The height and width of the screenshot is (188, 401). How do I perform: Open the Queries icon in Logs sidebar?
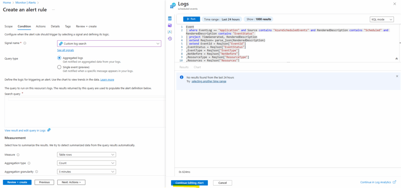click(170, 25)
